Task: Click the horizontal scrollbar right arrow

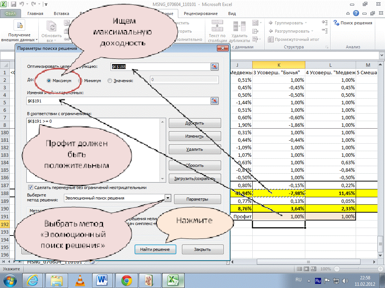Action: (x=374, y=262)
